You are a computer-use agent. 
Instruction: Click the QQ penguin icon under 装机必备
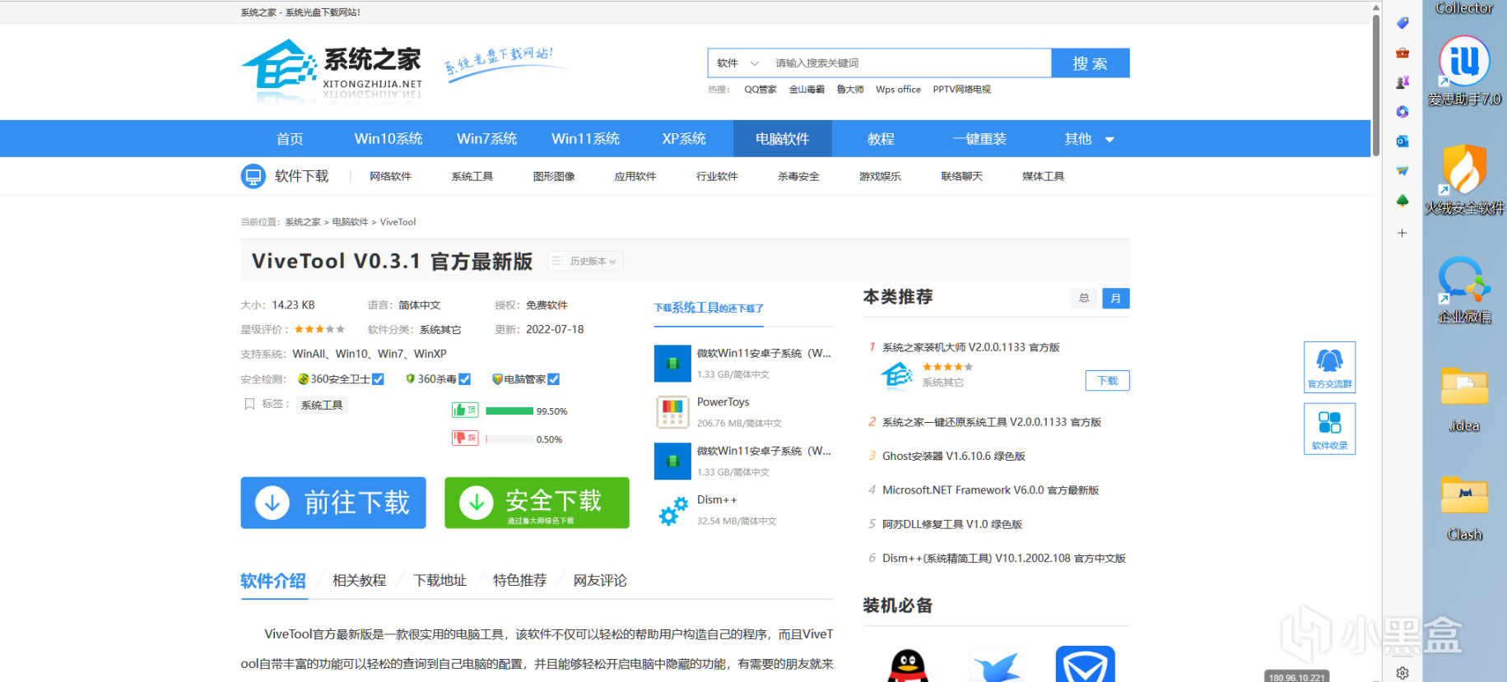tap(908, 666)
